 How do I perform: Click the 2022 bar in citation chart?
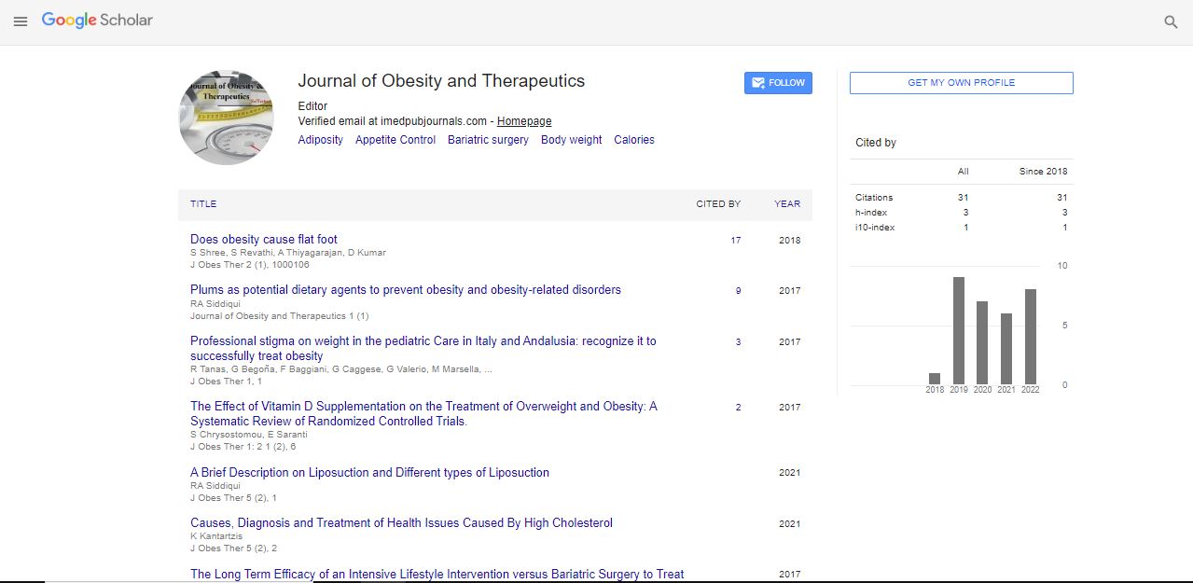[1030, 337]
